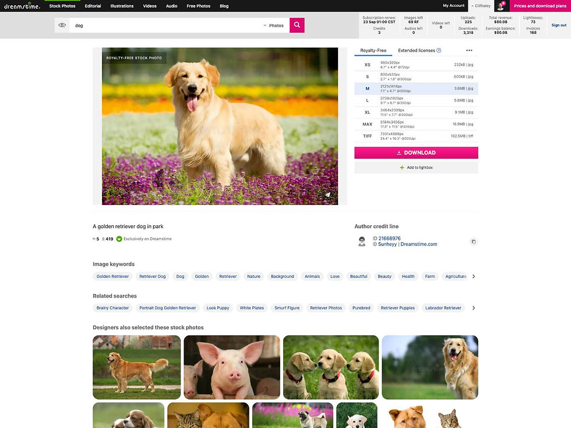The height and width of the screenshot is (428, 571).
Task: Click the user profile avatar in the top bar
Action: coord(502,6)
